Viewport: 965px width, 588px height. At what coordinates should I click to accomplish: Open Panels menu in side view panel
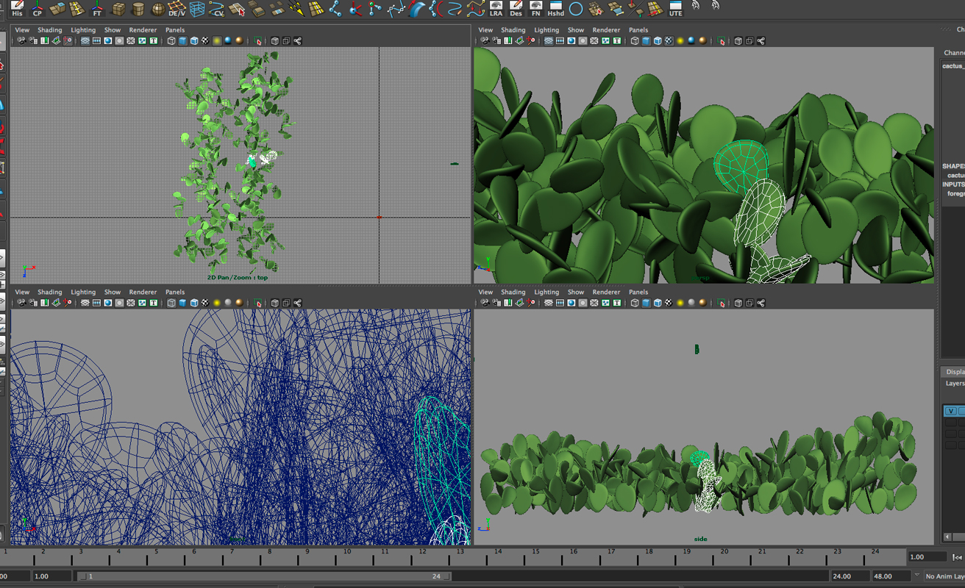(638, 292)
